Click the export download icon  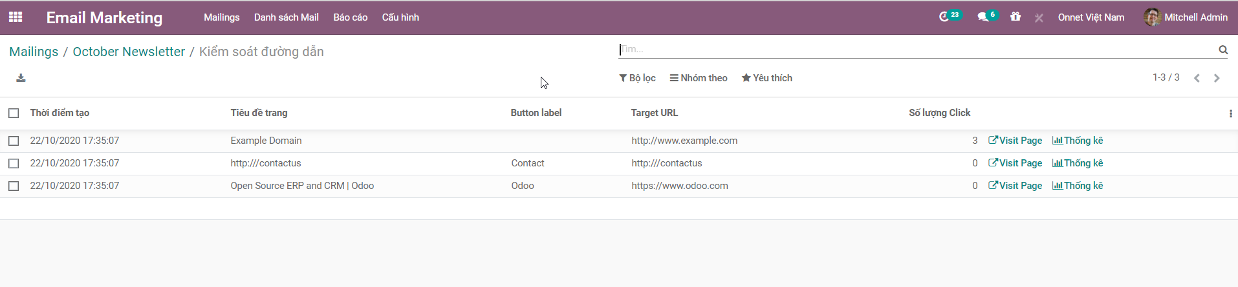[x=21, y=78]
